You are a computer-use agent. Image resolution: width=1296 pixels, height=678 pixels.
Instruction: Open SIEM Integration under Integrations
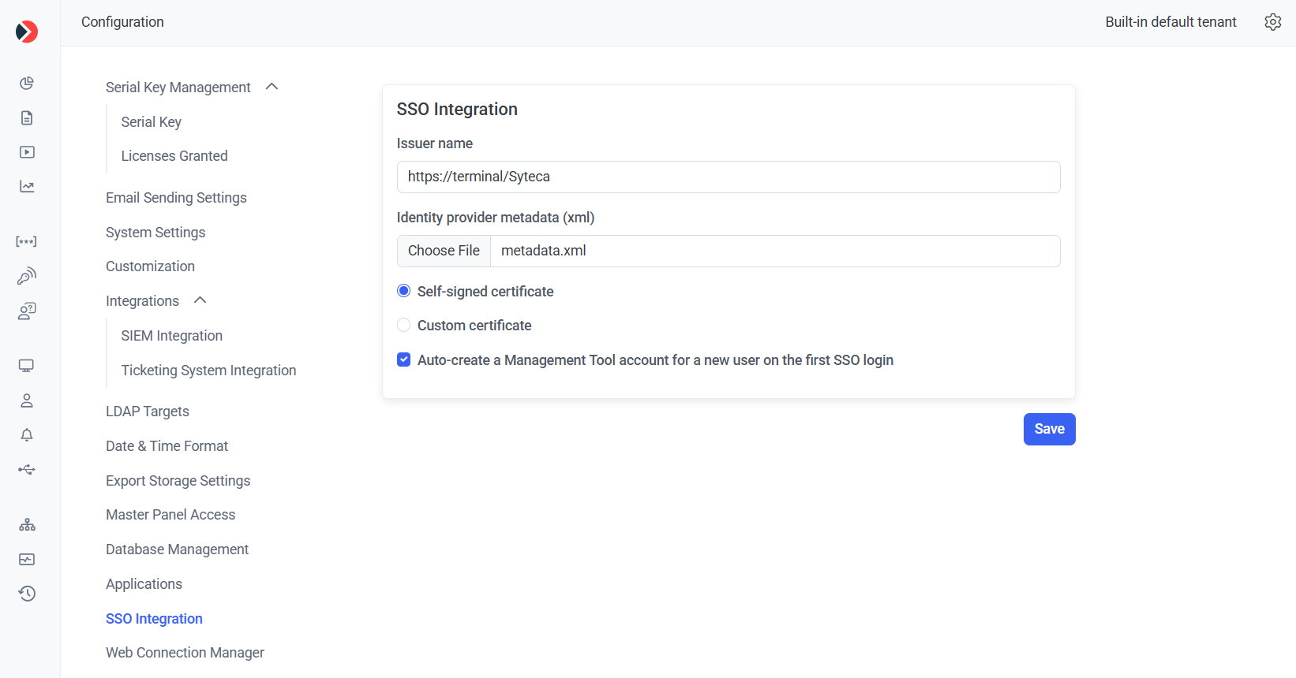pos(171,336)
